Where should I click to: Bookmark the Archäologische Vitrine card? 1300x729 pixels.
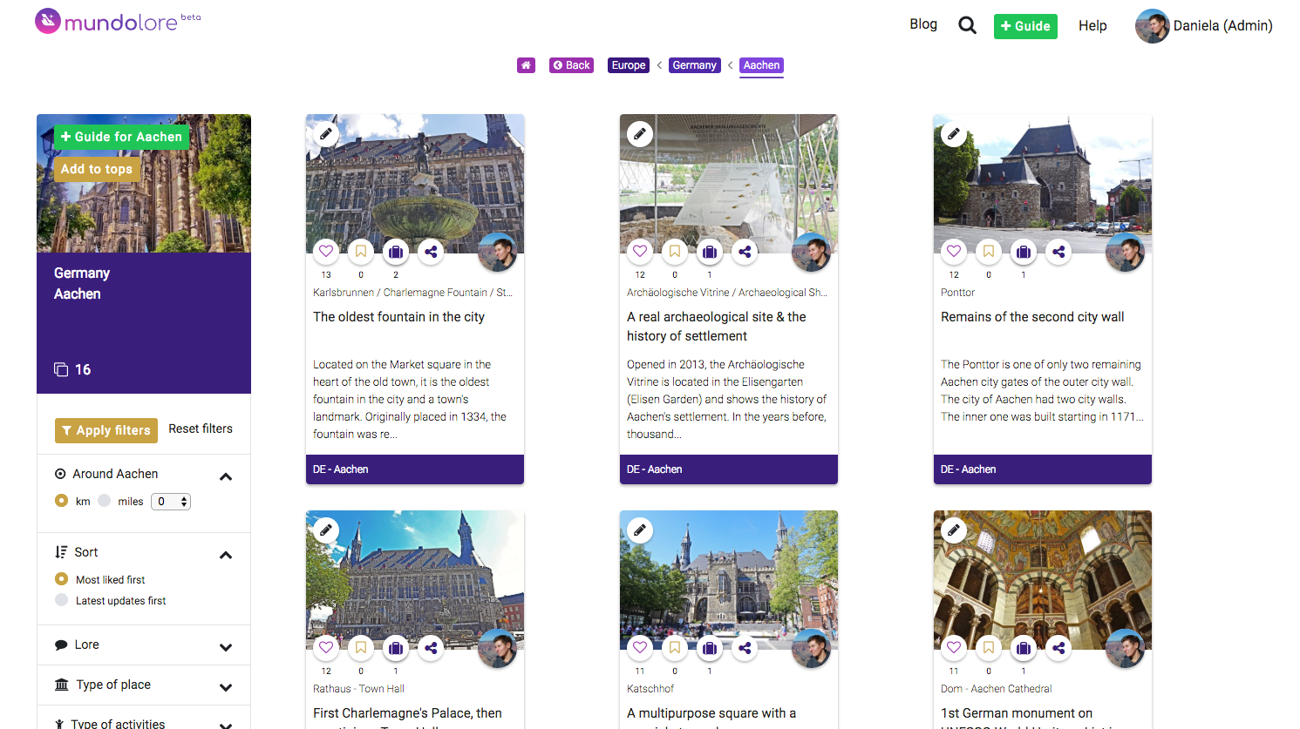(x=675, y=252)
